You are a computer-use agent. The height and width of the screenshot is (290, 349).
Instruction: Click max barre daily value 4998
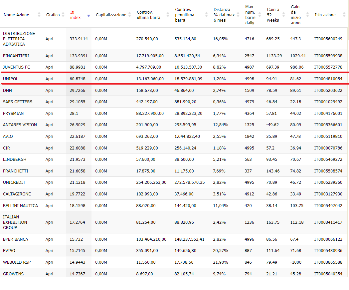pos(249,79)
